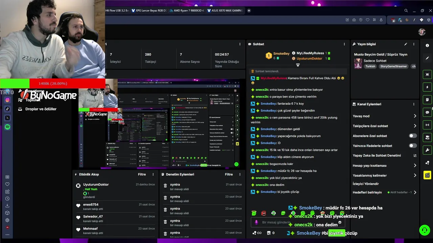Open the X (Twitter) shortcut in the left sidebar
This screenshot has width=433, height=243.
click(7, 118)
